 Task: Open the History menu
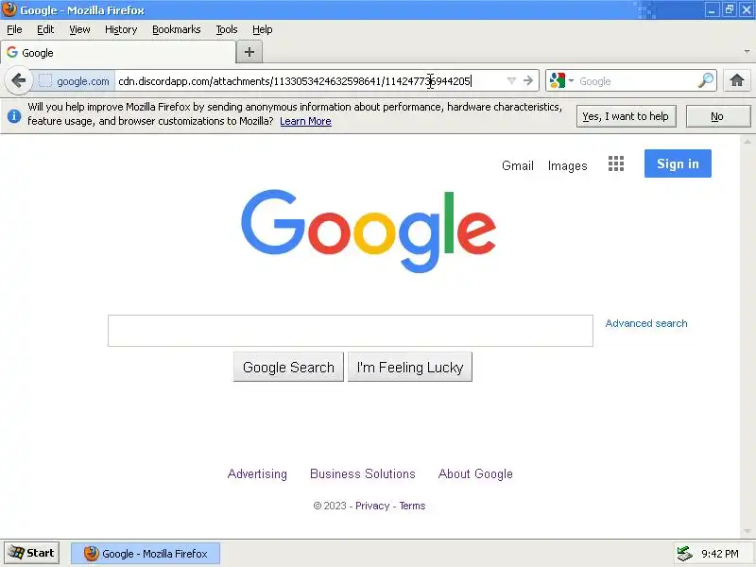[121, 29]
